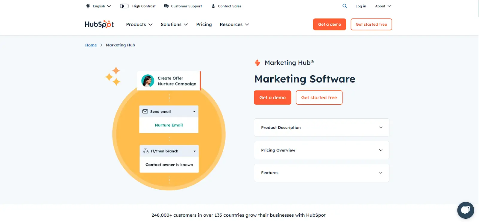
Task: Follow the Home breadcrumb link
Action: (x=91, y=45)
